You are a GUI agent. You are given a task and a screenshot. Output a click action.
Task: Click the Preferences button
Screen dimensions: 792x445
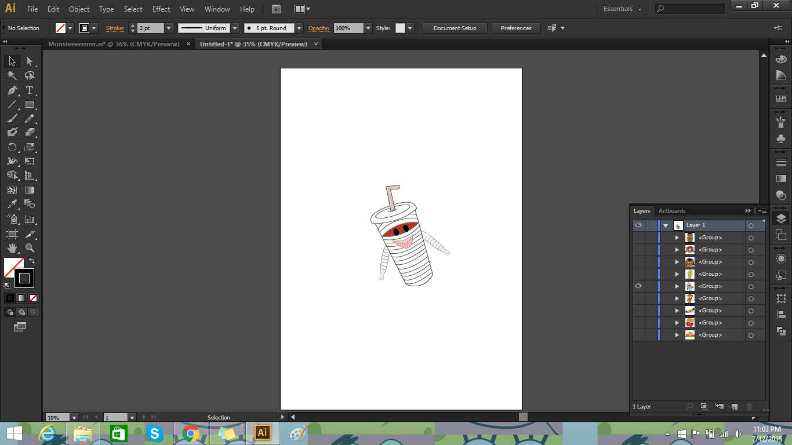pyautogui.click(x=516, y=28)
